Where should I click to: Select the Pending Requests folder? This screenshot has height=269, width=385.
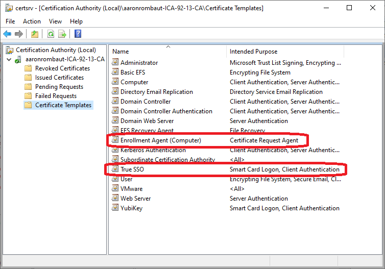59,87
